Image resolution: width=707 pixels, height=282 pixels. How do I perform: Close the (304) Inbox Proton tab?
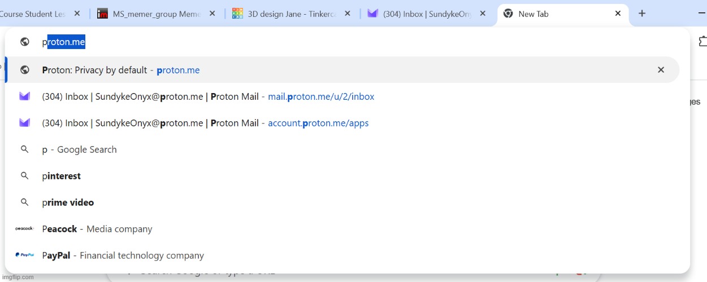click(x=483, y=14)
